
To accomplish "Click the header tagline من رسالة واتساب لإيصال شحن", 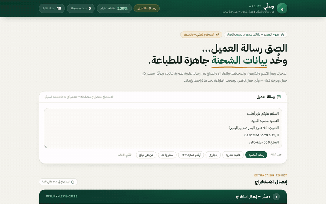I will coord(247,12).
